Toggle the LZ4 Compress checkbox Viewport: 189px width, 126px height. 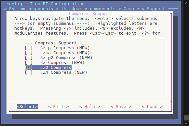(x=29, y=72)
